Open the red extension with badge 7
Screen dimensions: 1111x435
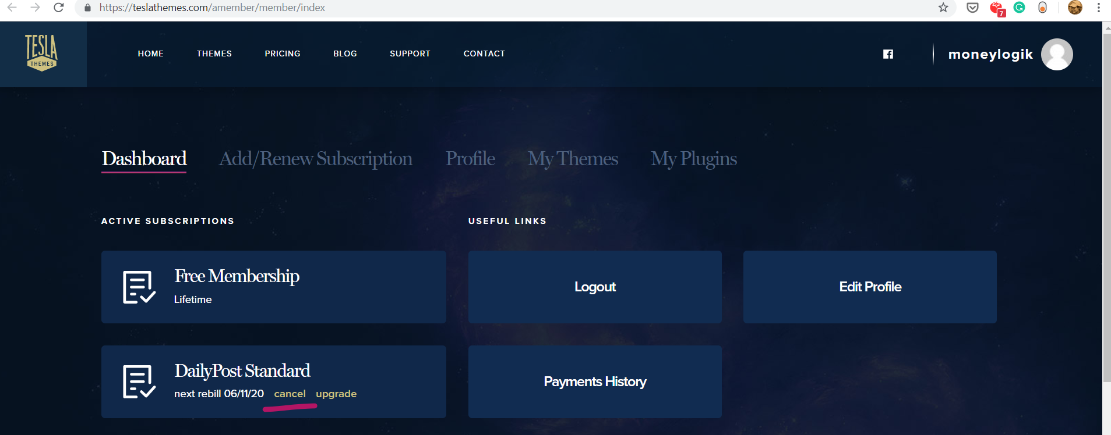click(997, 9)
